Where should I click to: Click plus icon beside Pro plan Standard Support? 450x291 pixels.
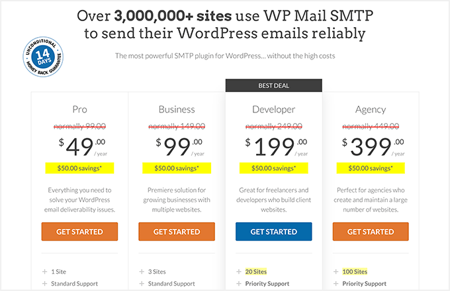click(44, 284)
